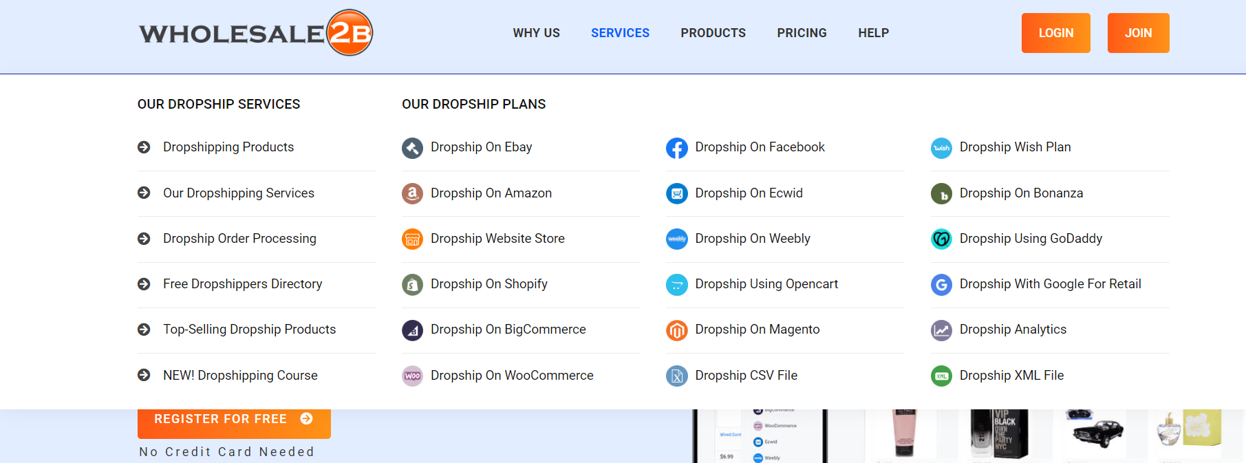Click the orange LOGIN button
Image resolution: width=1246 pixels, height=463 pixels.
tap(1055, 33)
